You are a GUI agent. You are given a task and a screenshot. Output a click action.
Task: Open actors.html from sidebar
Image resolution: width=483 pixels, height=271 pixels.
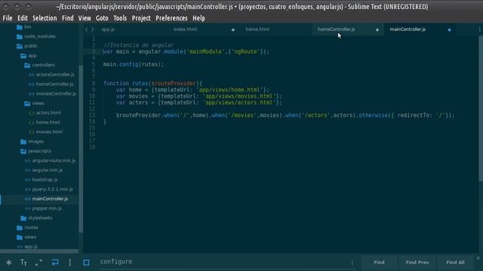45,113
